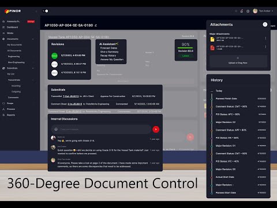Collapse the Submittals sidebar section chevron
277x208 pixels.
(33, 68)
